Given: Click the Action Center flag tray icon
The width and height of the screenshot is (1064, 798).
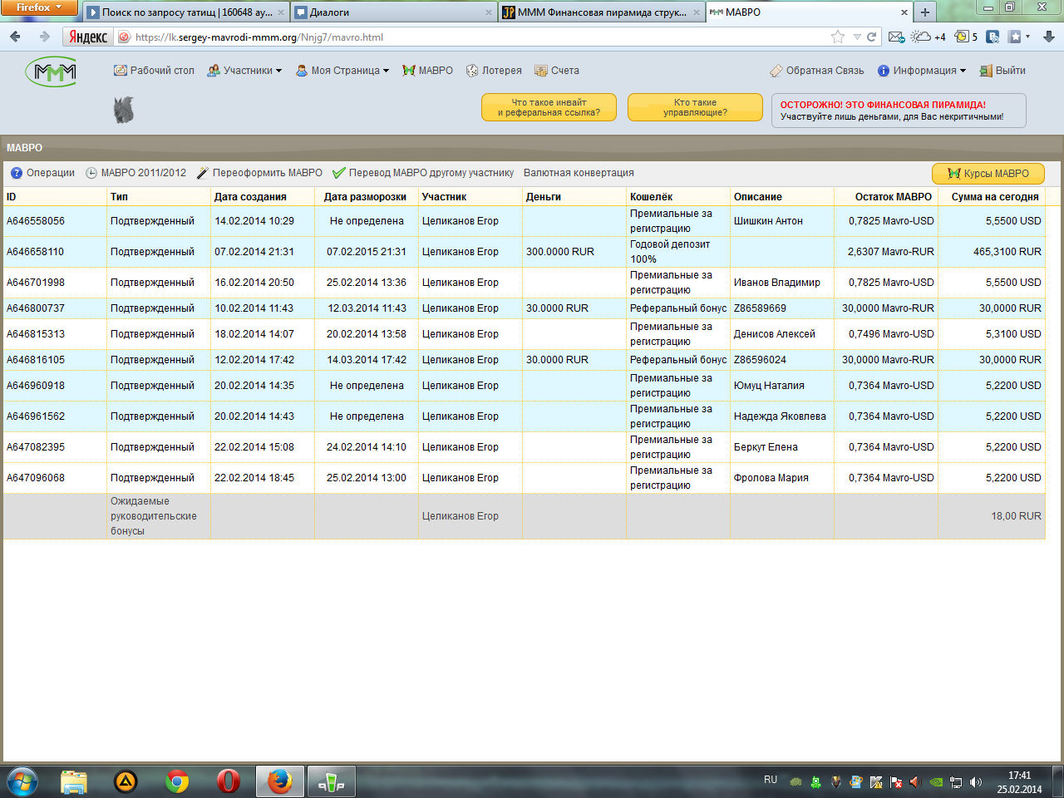Looking at the screenshot, I should [x=896, y=782].
